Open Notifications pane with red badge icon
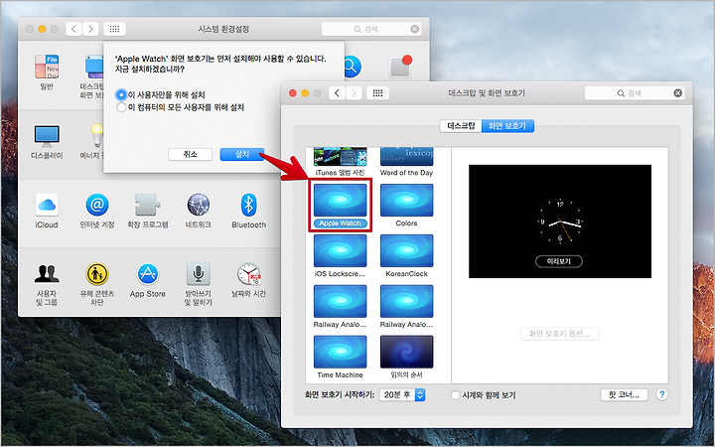715x447 pixels. click(x=400, y=67)
